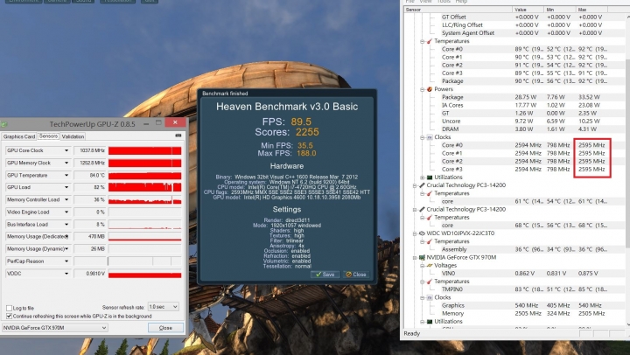The width and height of the screenshot is (630, 355).
Task: Select the Sensors tab in GPU-Z
Action: 48,136
